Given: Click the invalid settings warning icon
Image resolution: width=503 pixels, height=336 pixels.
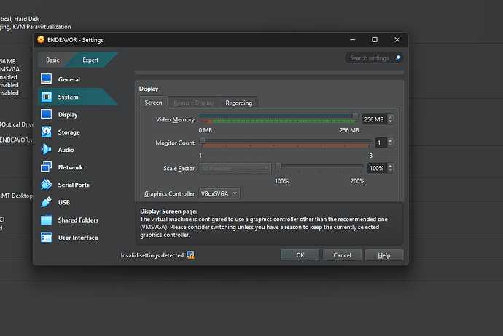Looking at the screenshot, I should click(x=190, y=255).
